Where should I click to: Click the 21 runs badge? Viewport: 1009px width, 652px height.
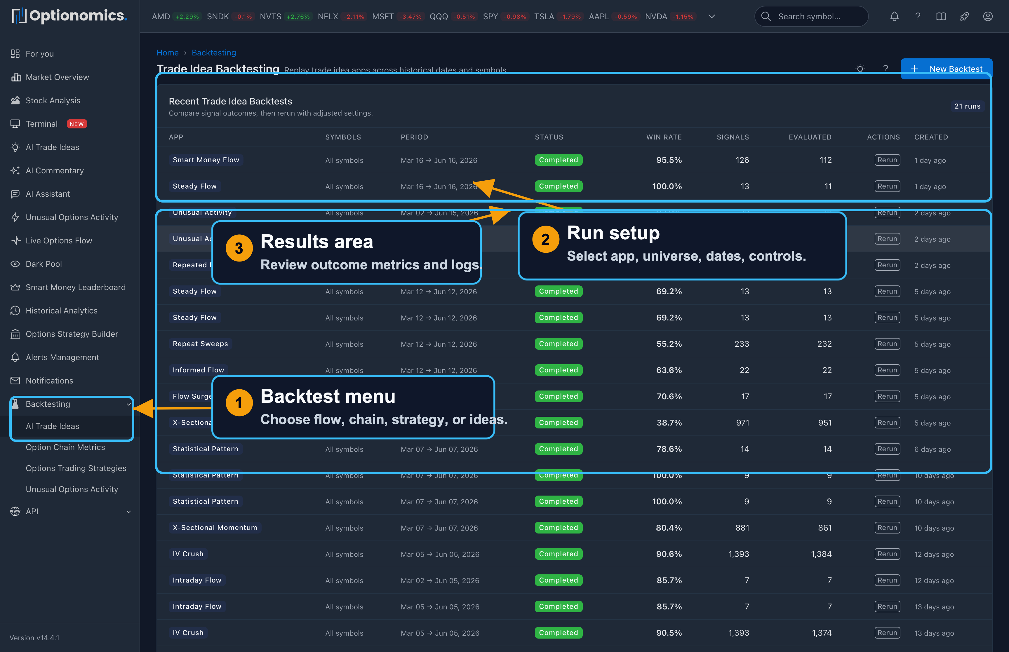coord(967,106)
